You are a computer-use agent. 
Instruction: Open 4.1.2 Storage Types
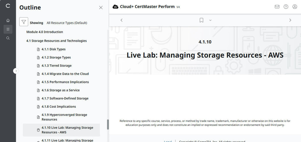point(56,57)
